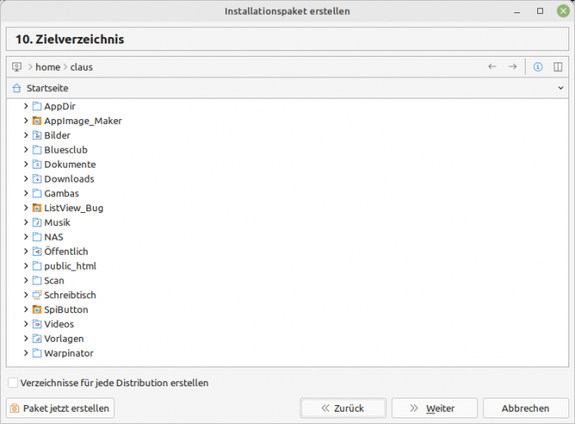Select the 'claus' path breadcrumb

81,67
